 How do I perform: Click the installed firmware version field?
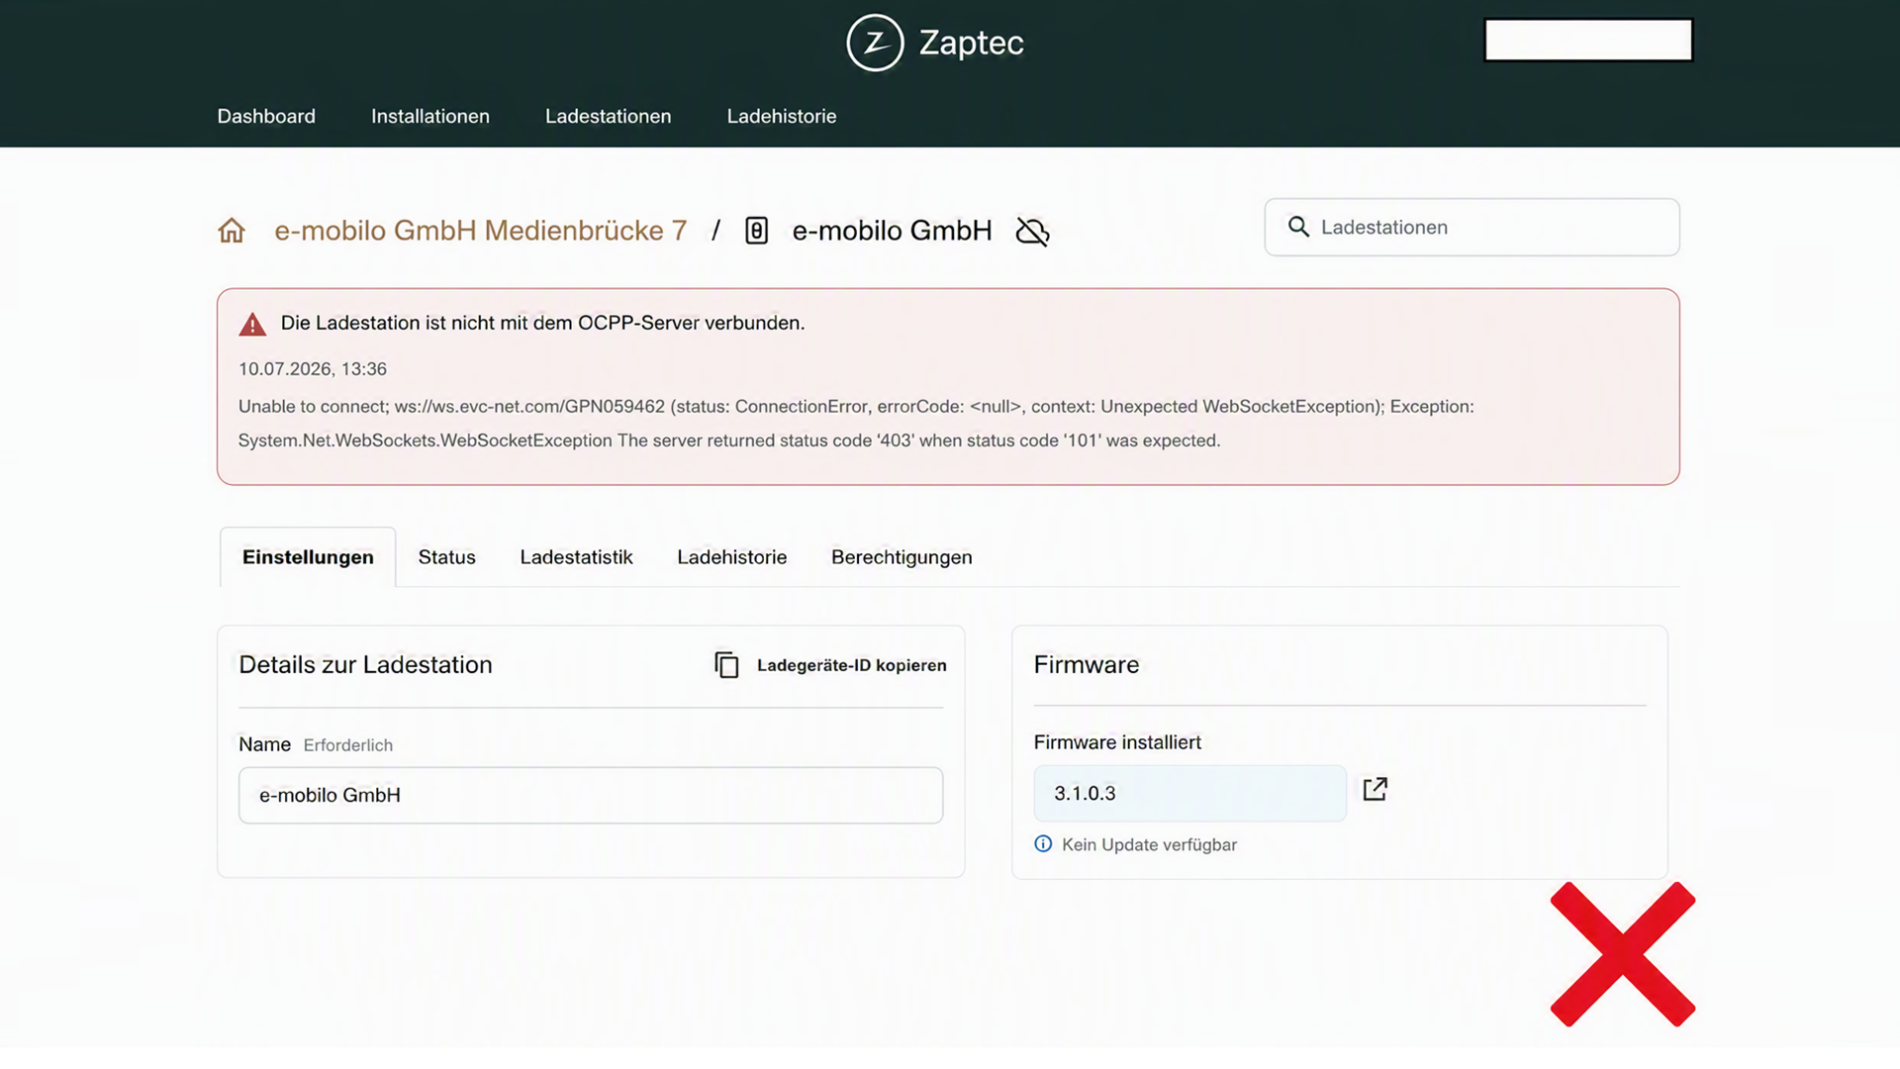[1189, 793]
